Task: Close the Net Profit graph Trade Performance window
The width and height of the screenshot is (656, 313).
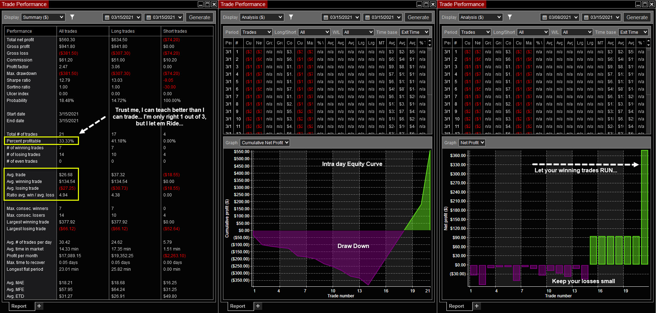Action: [x=652, y=4]
